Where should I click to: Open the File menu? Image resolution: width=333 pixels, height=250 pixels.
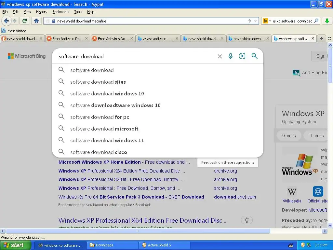pyautogui.click(x=5, y=12)
